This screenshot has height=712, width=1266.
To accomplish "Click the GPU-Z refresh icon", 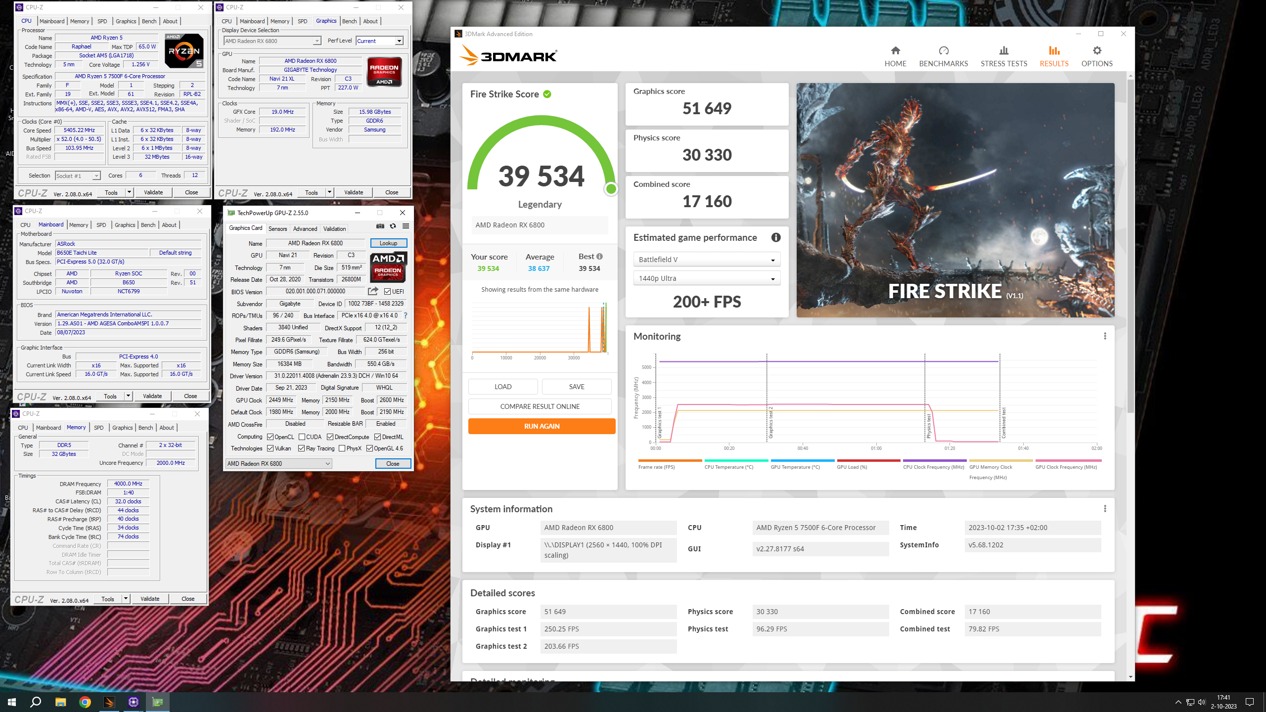I will [x=393, y=226].
